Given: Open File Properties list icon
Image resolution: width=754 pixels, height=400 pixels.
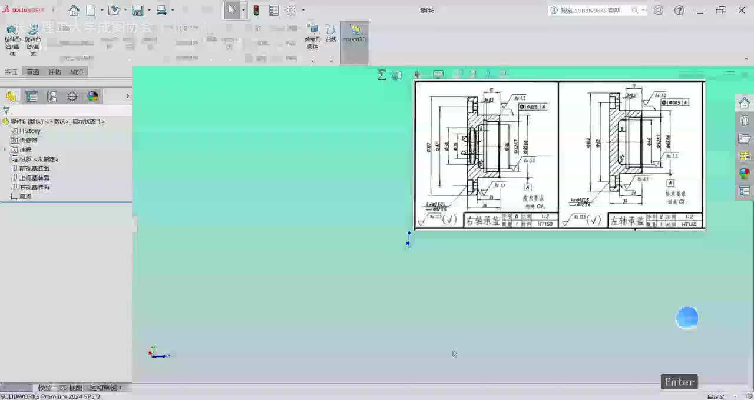Looking at the screenshot, I should click(x=274, y=10).
